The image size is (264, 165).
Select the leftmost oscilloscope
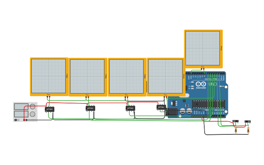point(48,76)
